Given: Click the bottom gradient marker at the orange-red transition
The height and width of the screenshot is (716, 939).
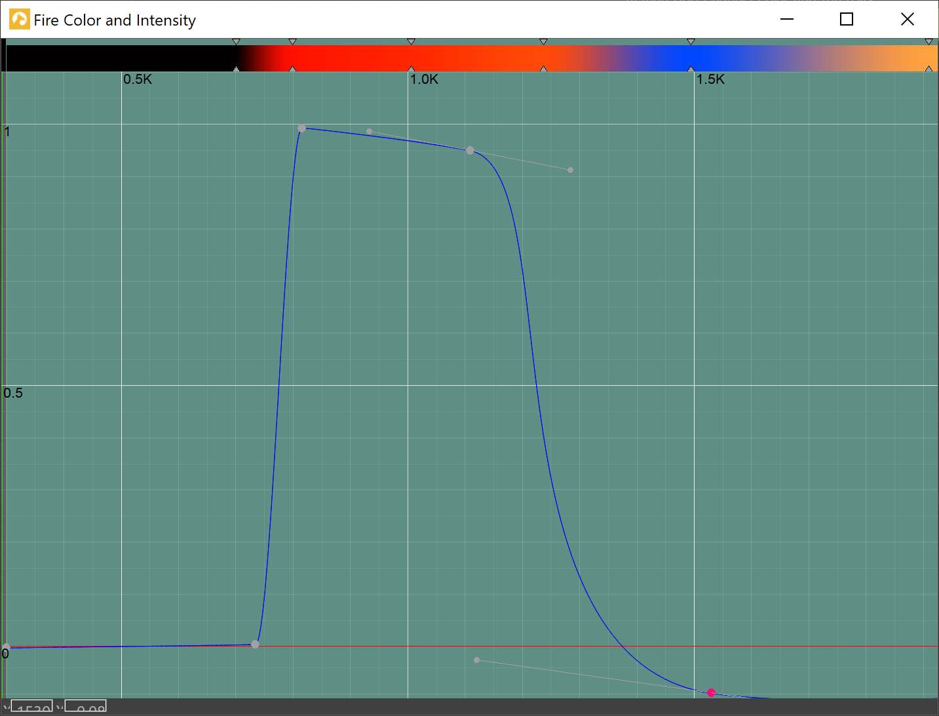Looking at the screenshot, I should 543,68.
